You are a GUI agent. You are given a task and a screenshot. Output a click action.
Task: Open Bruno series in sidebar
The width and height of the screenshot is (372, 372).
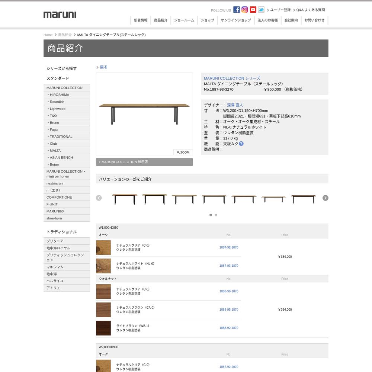click(x=67, y=123)
